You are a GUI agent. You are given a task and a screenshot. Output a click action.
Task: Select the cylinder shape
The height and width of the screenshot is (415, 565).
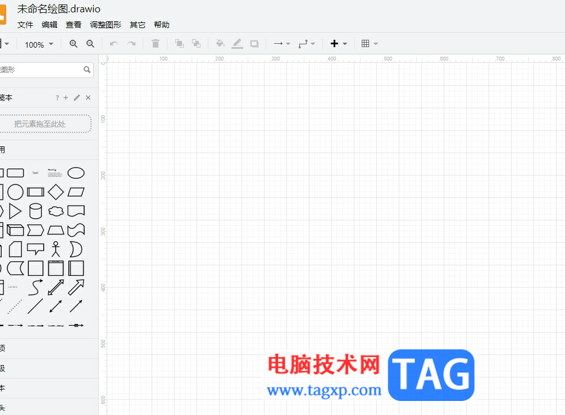(35, 211)
